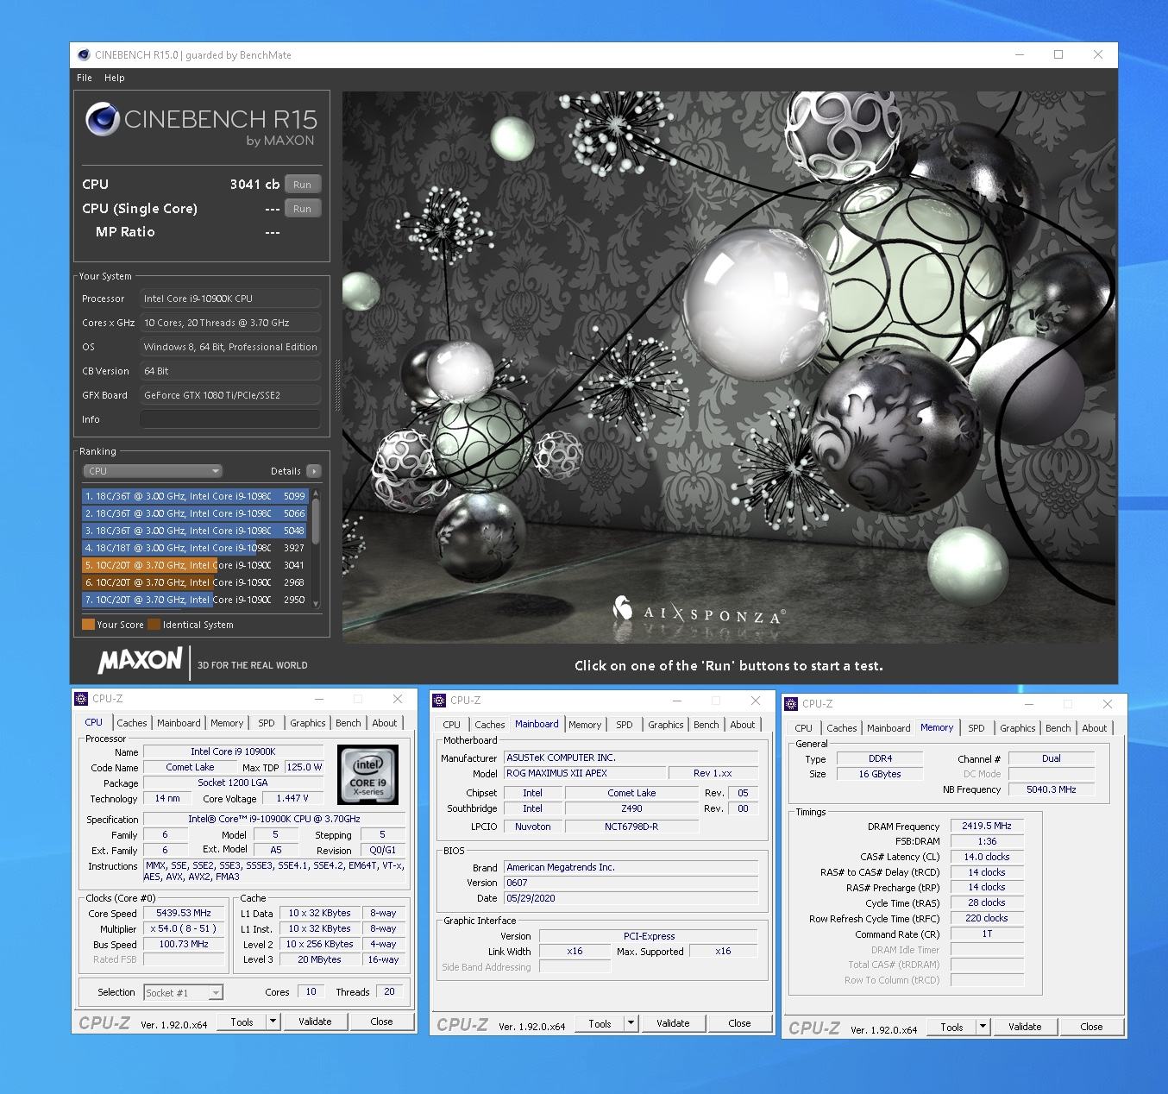The image size is (1168, 1094).
Task: Click Tools button in right CPU-Z window
Action: (x=951, y=1028)
